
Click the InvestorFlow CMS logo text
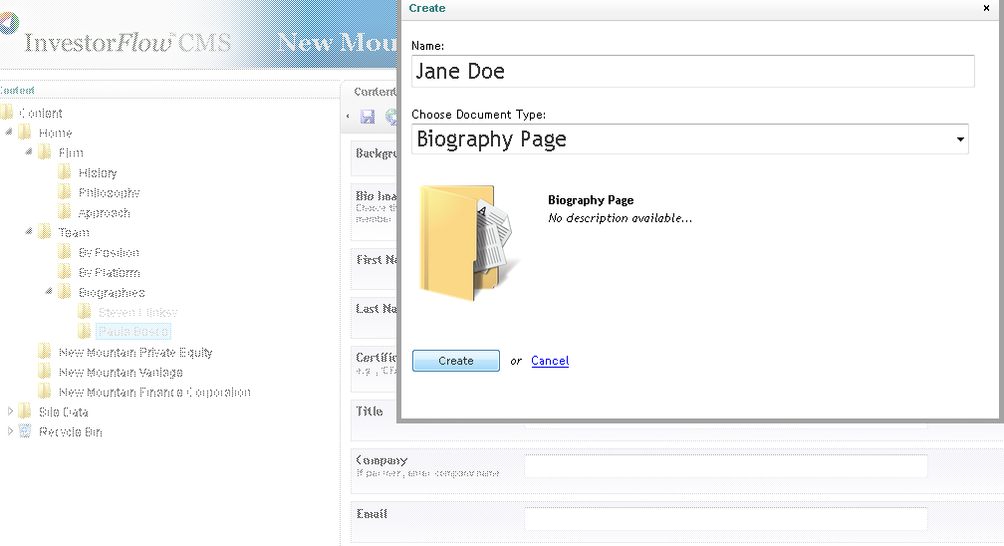click(x=127, y=42)
